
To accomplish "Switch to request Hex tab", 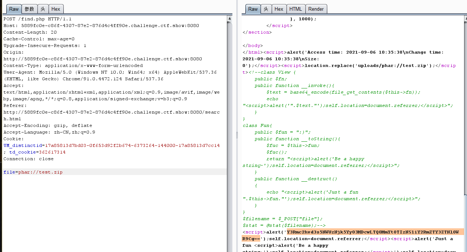I will (56, 9).
